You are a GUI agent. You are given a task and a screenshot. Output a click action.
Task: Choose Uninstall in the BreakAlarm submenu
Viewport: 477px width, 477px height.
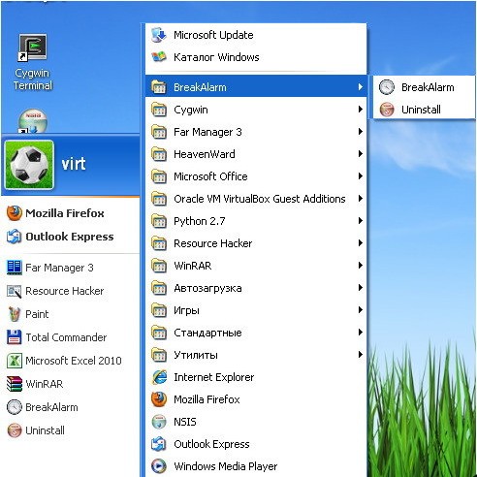(424, 110)
